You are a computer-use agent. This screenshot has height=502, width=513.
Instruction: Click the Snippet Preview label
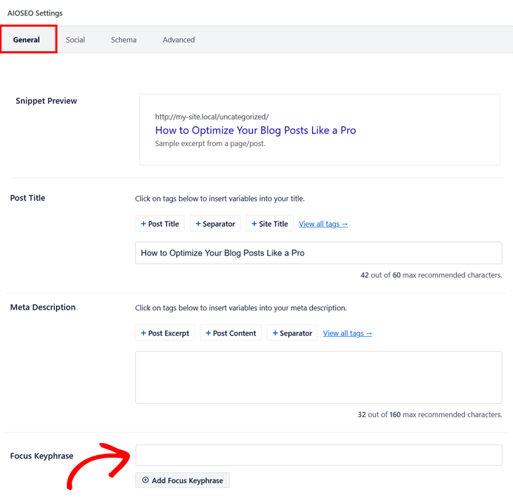click(46, 100)
